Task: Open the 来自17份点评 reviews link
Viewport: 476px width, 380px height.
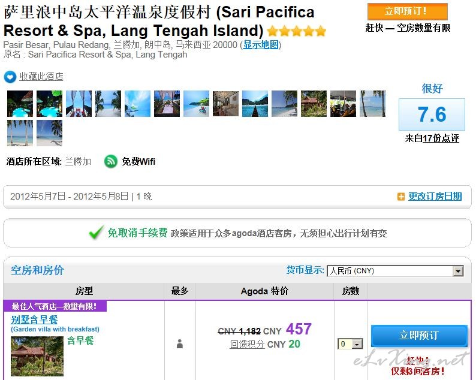Action: tap(432, 138)
